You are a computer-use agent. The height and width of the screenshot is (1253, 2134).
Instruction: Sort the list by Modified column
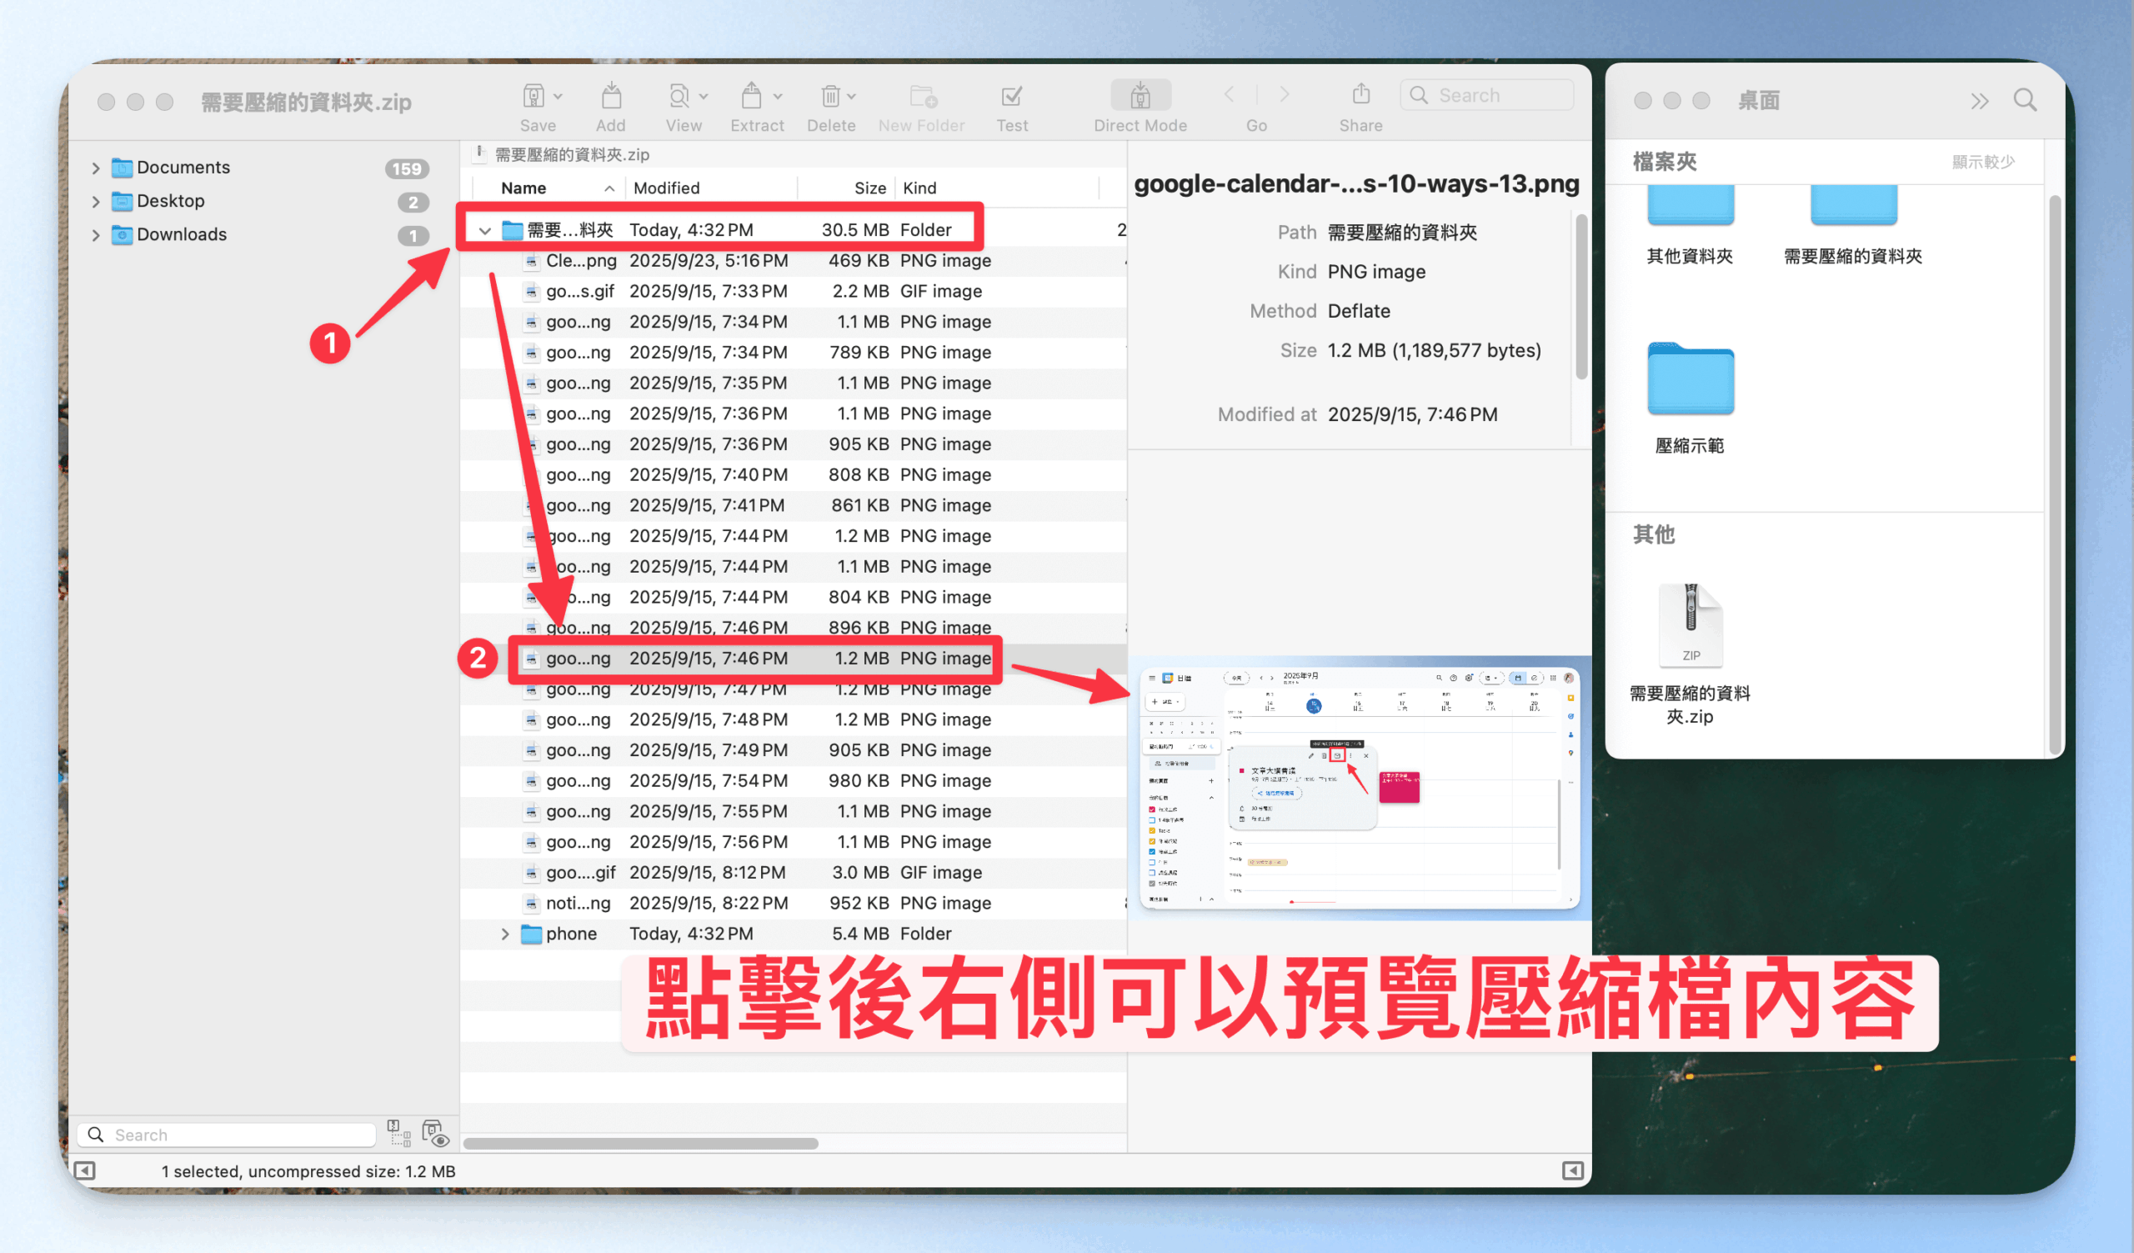668,188
